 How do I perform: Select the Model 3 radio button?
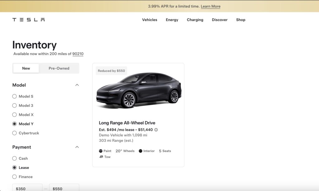coord(14,105)
